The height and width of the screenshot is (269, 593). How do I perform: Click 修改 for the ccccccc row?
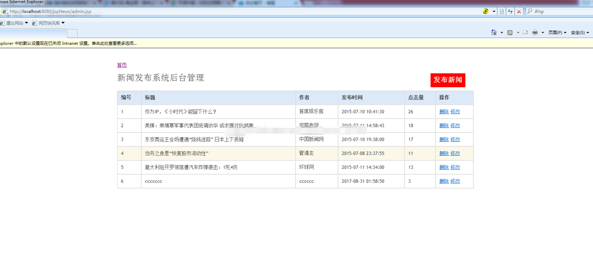455,181
